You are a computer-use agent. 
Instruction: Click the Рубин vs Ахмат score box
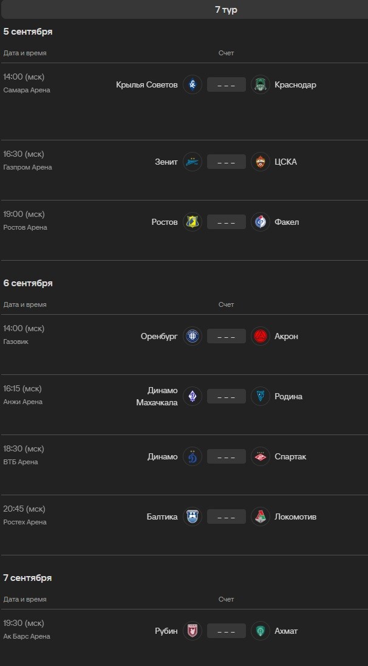coord(227,631)
